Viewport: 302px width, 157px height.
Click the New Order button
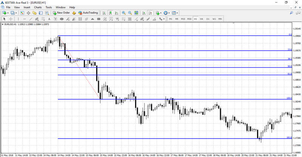[61, 13]
